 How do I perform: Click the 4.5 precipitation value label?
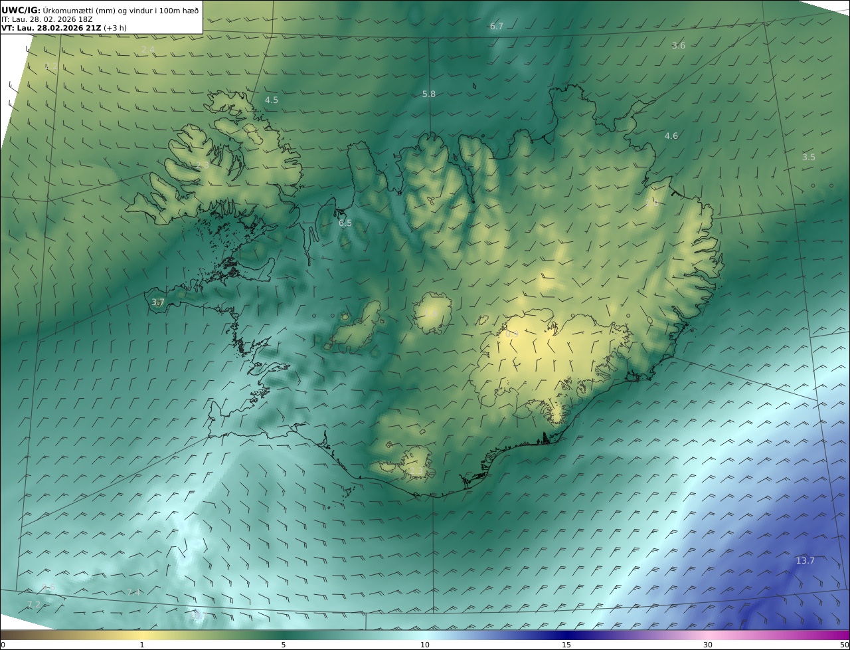coord(272,100)
